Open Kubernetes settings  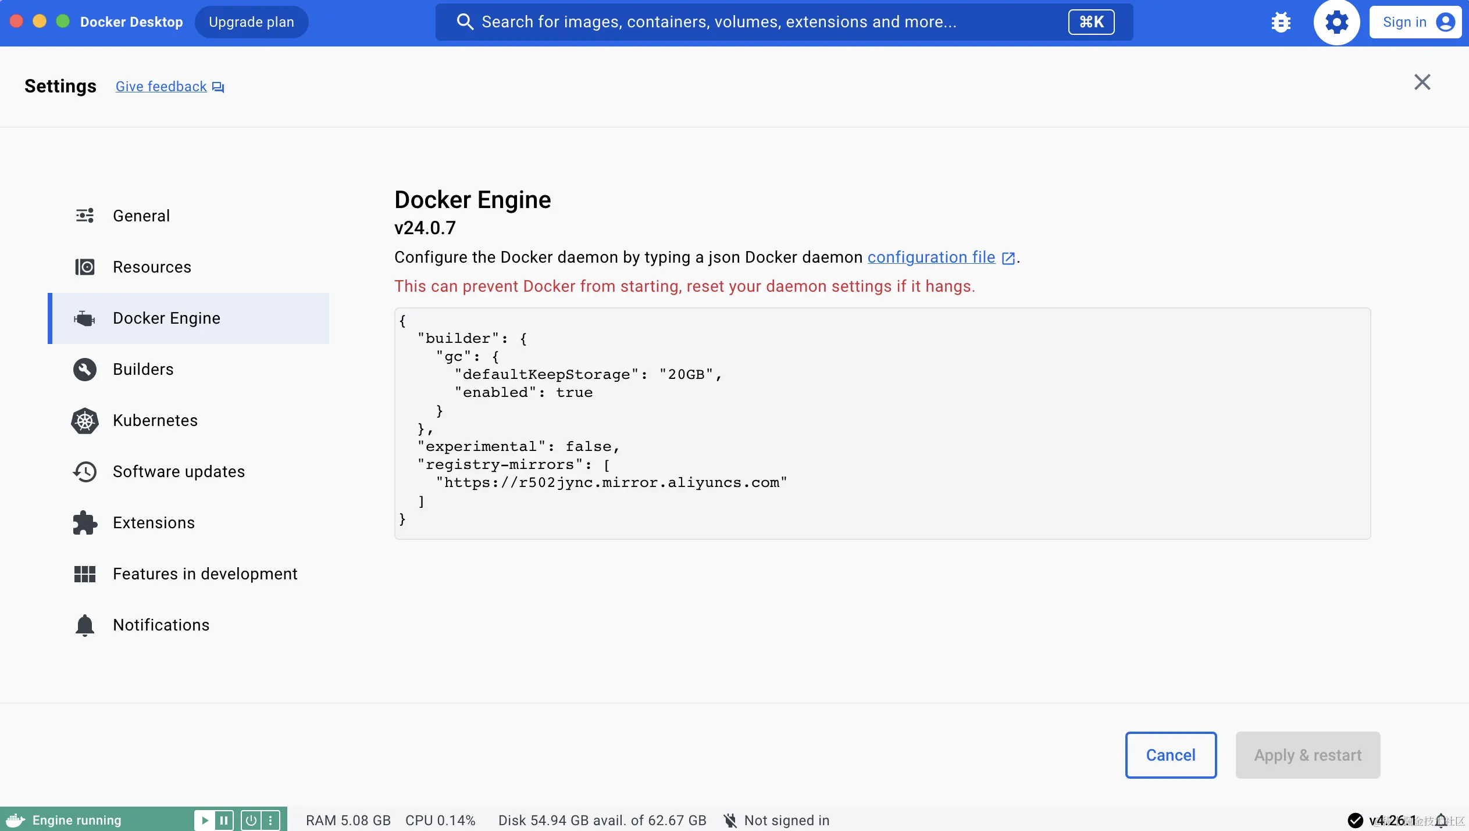tap(155, 420)
